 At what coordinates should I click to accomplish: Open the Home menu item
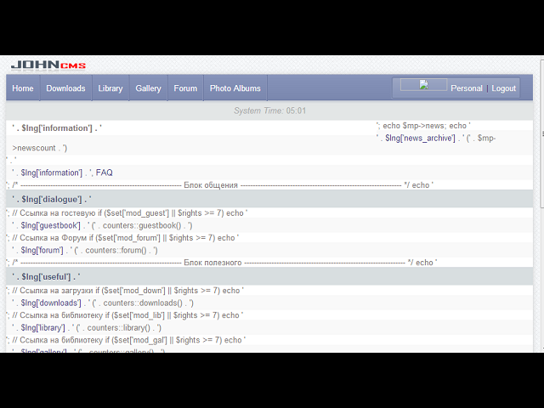click(23, 88)
